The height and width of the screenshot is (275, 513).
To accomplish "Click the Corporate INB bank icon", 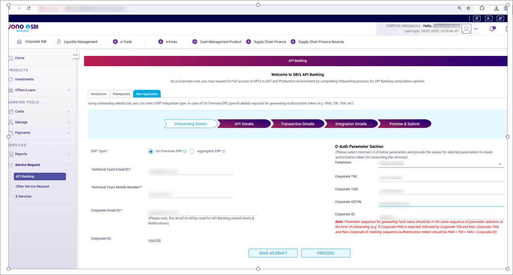I will (x=19, y=42).
